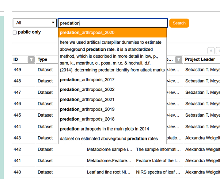The image size is (220, 179).
Task: Click ID cell 443
Action: click(17, 138)
